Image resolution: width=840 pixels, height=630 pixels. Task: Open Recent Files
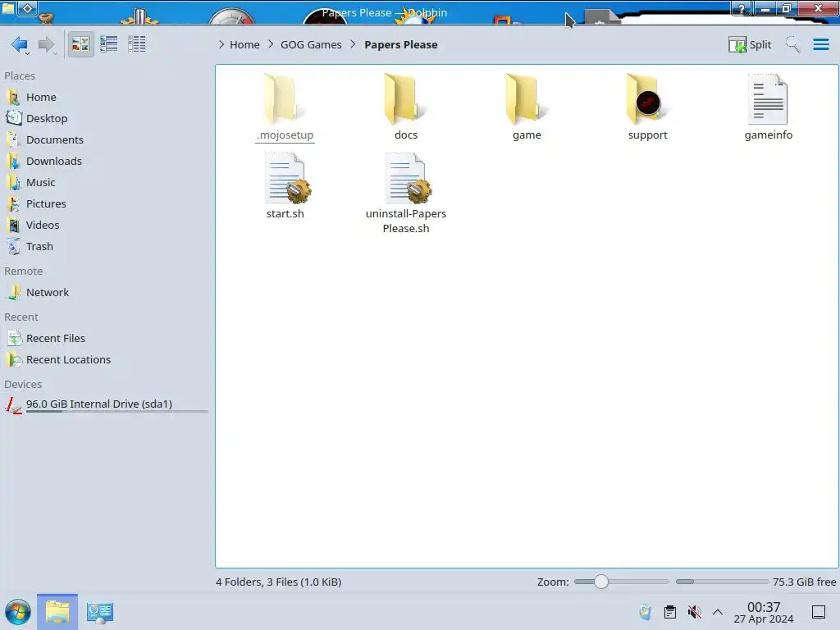coord(55,339)
